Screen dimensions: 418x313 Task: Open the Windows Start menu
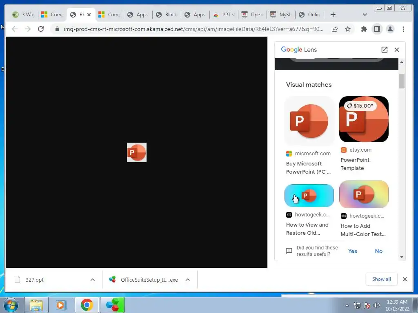[x=11, y=305]
